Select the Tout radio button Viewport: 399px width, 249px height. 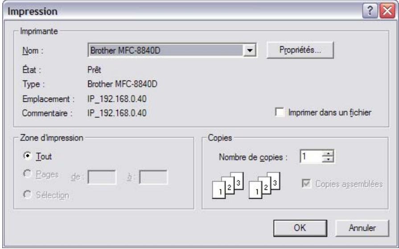27,156
